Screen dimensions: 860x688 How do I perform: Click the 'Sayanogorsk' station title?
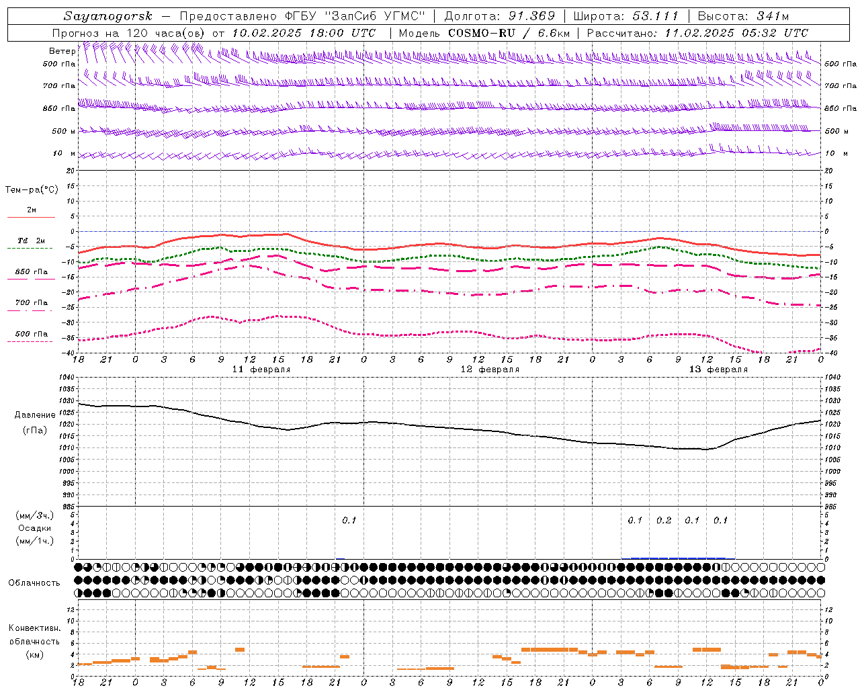[107, 16]
